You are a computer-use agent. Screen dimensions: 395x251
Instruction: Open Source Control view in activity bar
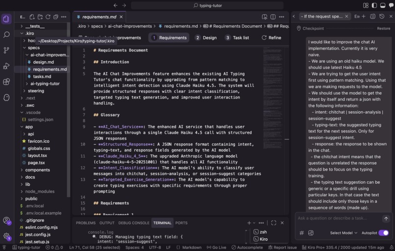[x=6, y=50]
